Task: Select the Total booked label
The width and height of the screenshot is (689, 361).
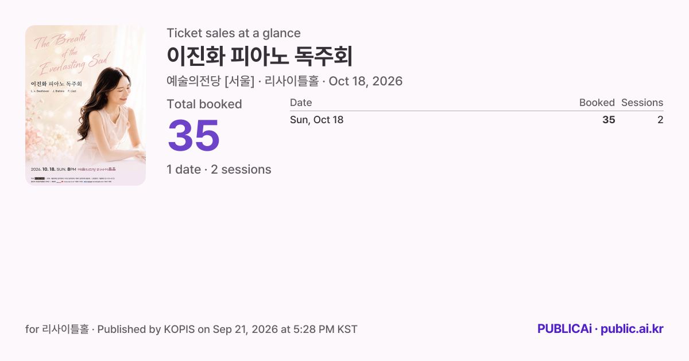Action: tap(204, 104)
